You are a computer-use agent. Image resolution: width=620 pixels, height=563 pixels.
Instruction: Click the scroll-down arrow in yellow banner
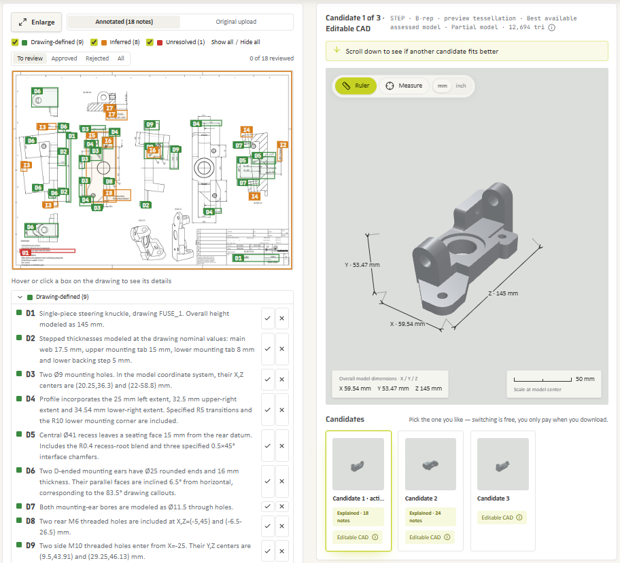(x=337, y=50)
